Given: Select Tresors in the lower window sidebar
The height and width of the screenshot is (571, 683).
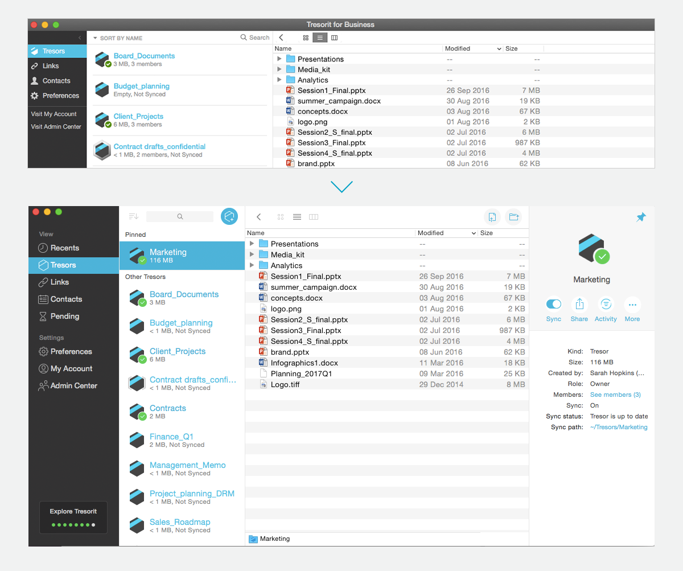Looking at the screenshot, I should click(x=73, y=265).
